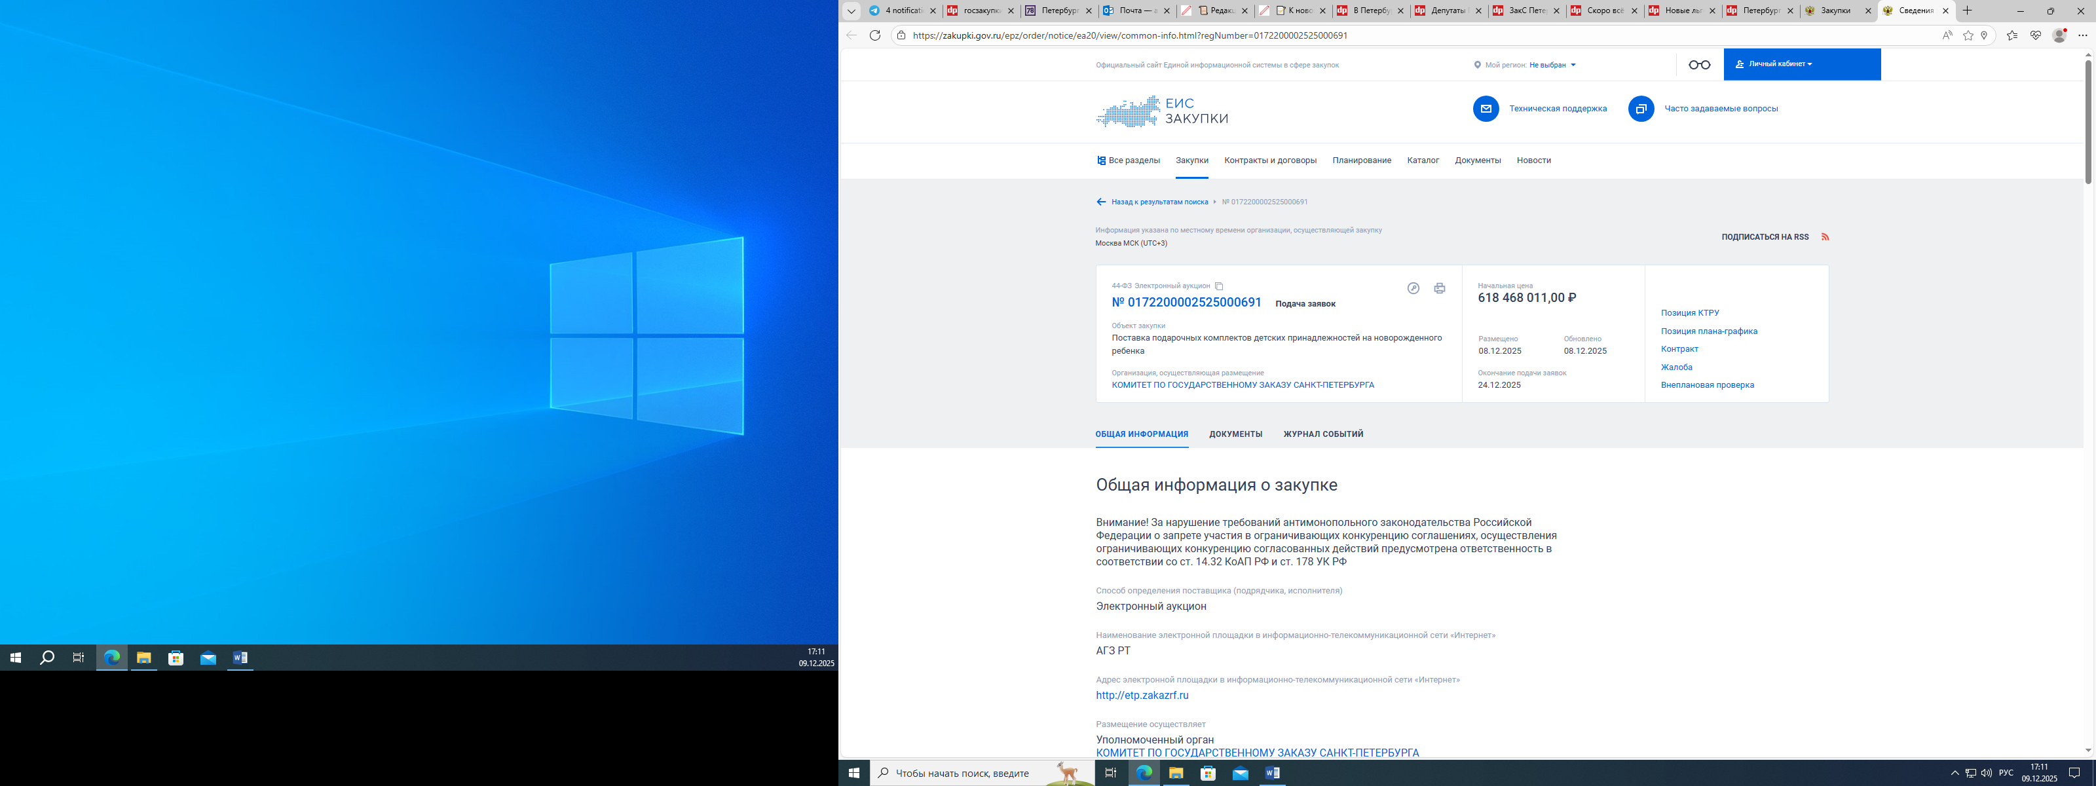Click the print icon in procurement card
Viewport: 2096px width, 786px height.
[x=1440, y=288]
